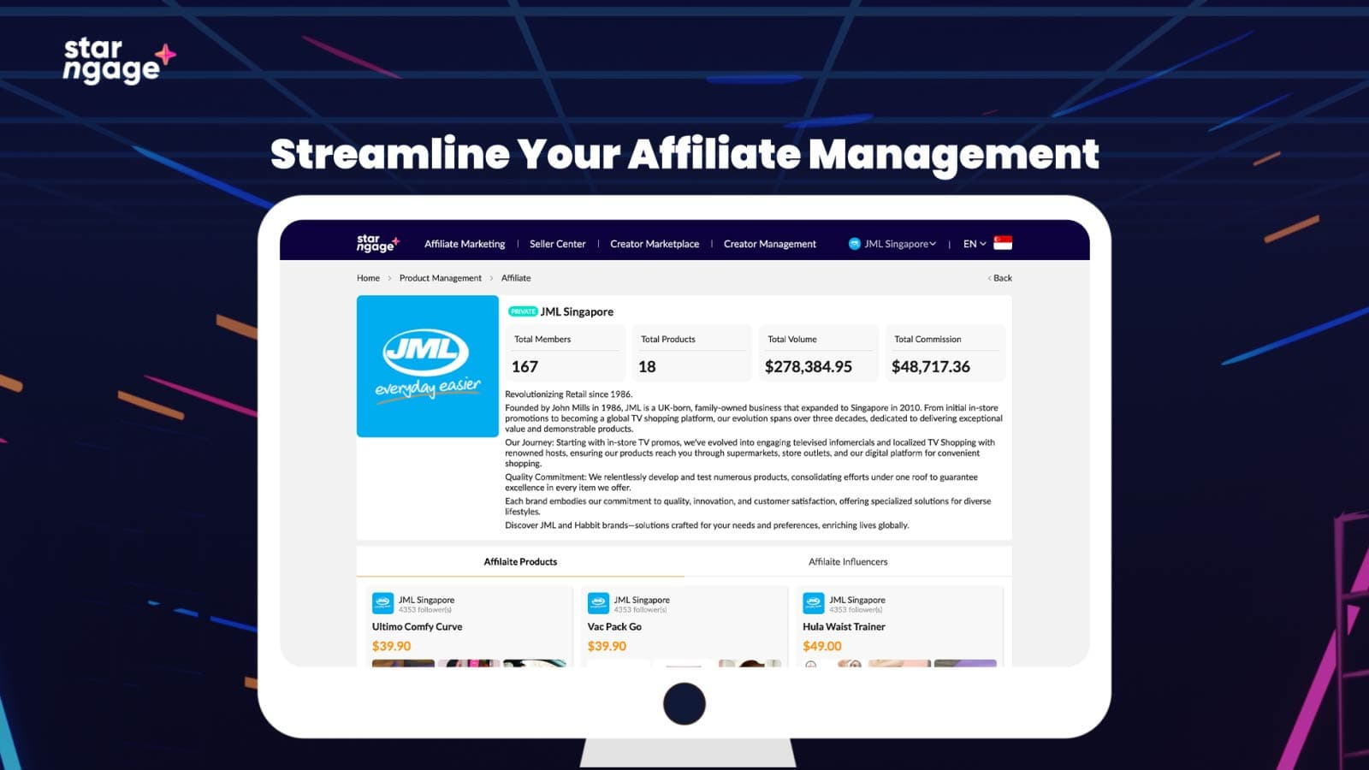Image resolution: width=1369 pixels, height=770 pixels.
Task: Select the Affiliate Products tab
Action: click(520, 562)
